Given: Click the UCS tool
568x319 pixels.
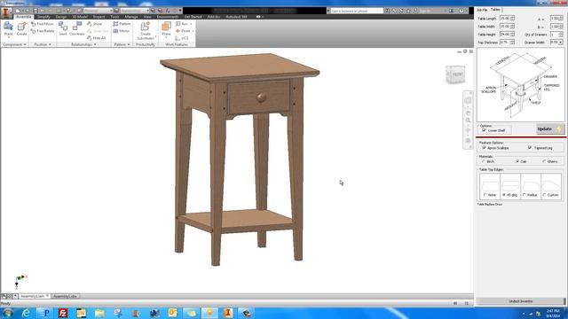Looking at the screenshot, I should (x=181, y=38).
